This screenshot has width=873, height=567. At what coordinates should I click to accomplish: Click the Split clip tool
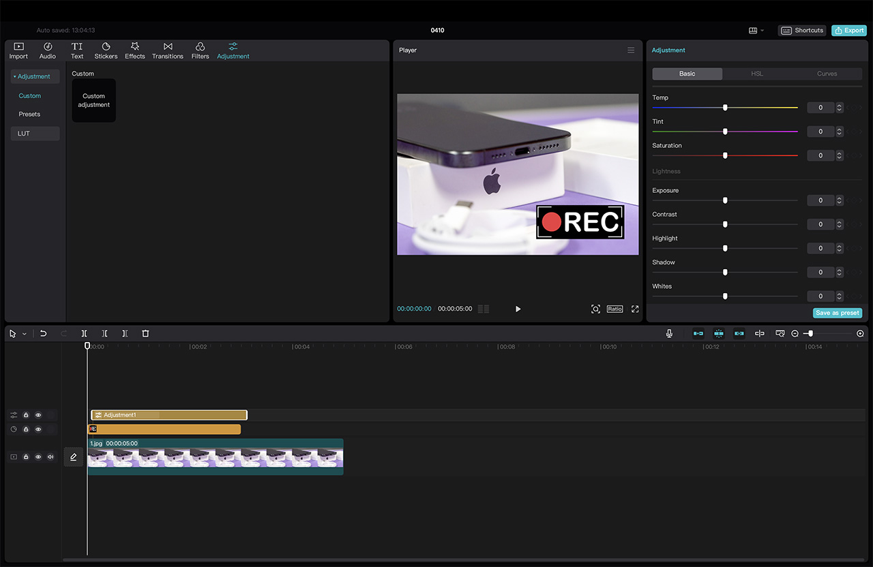tap(84, 333)
